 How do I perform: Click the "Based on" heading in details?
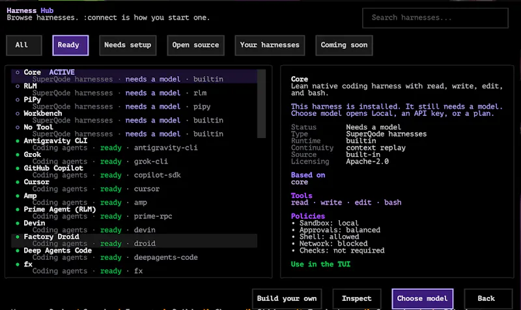pos(308,175)
